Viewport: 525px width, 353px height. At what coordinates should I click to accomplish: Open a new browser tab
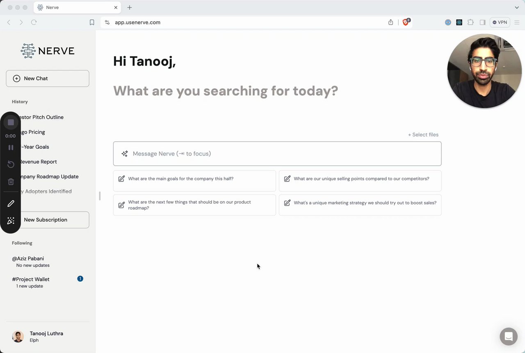[130, 7]
